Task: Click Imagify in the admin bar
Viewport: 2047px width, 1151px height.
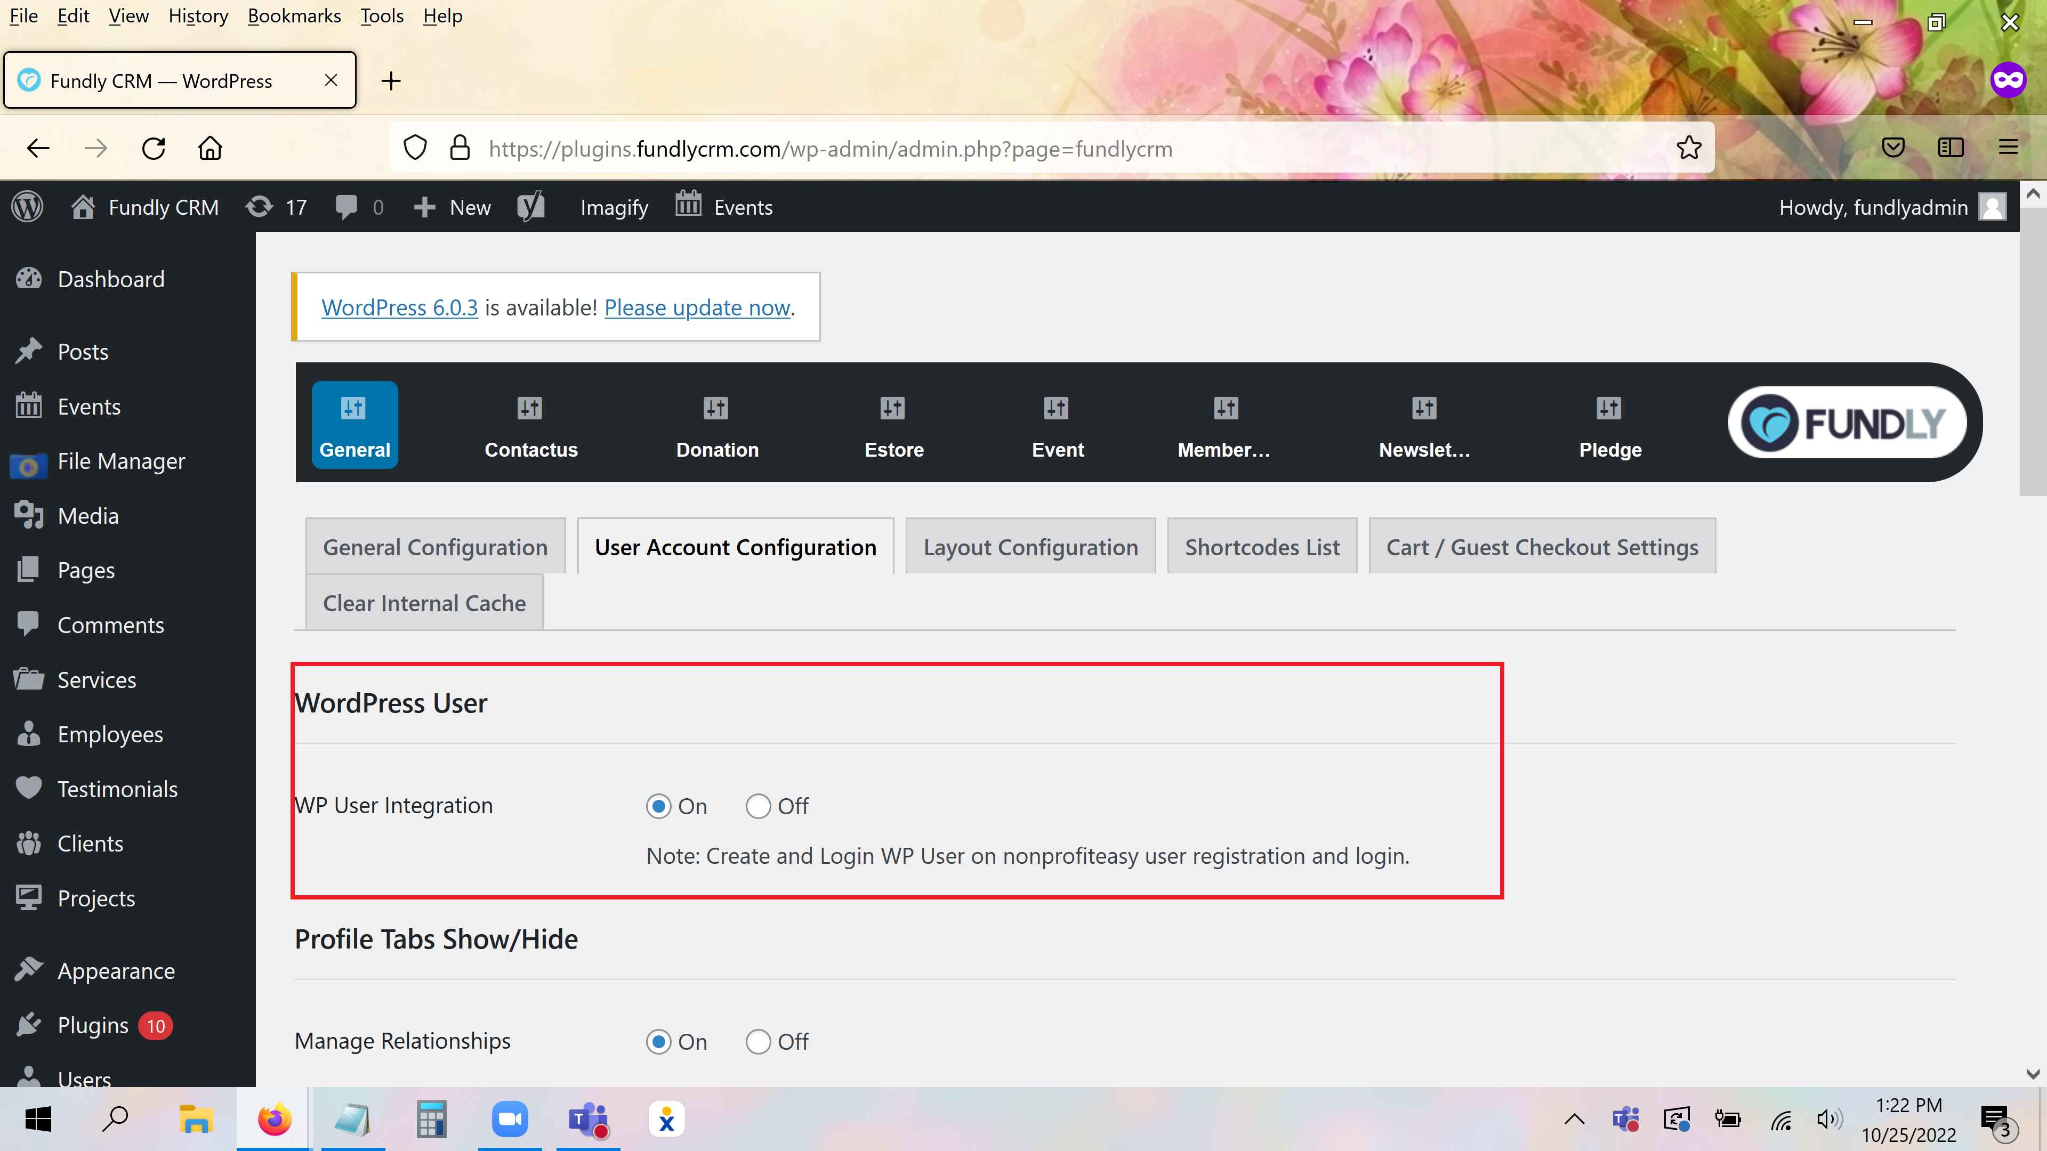Action: click(x=614, y=207)
